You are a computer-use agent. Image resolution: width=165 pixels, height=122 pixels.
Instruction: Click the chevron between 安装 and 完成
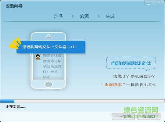click(x=98, y=16)
